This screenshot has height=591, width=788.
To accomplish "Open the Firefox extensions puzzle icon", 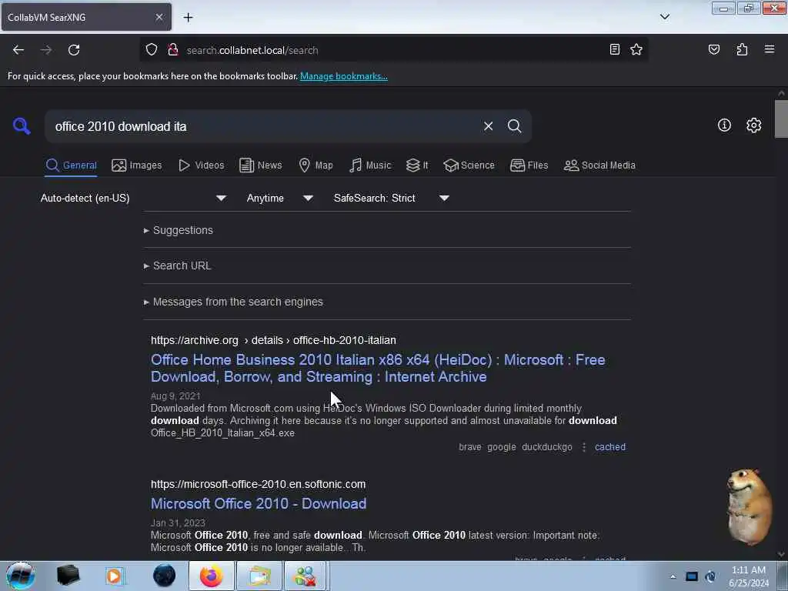I will pyautogui.click(x=742, y=49).
